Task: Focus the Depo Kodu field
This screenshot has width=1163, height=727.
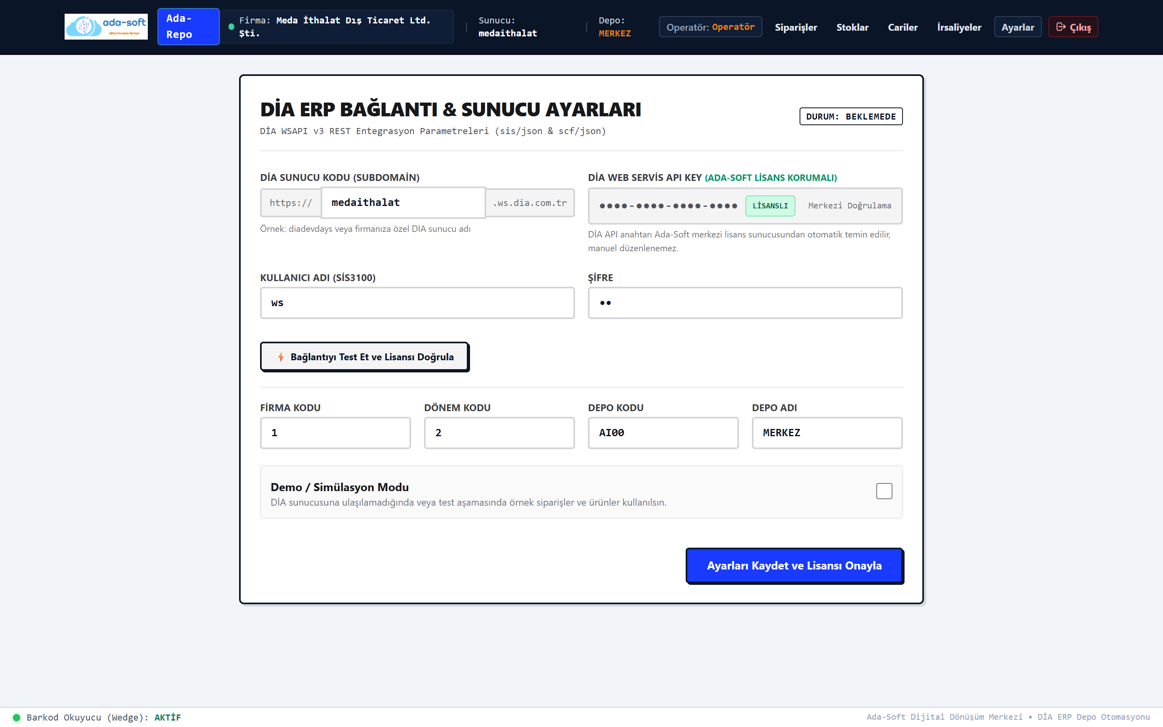Action: 663,433
